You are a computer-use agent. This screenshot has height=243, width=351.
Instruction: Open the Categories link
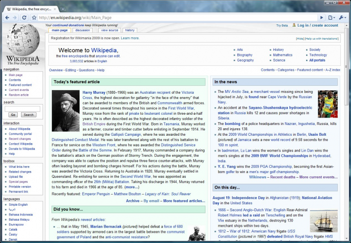click(286, 70)
